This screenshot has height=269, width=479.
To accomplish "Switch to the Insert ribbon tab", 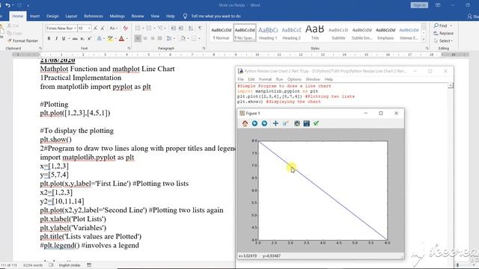I will [x=34, y=16].
